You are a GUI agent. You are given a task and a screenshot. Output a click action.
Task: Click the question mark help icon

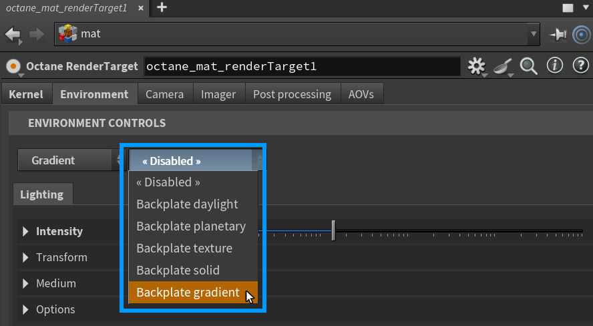point(580,65)
